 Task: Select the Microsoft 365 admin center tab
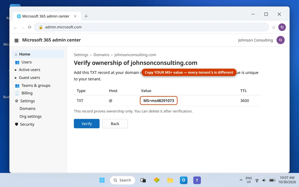(x=47, y=16)
